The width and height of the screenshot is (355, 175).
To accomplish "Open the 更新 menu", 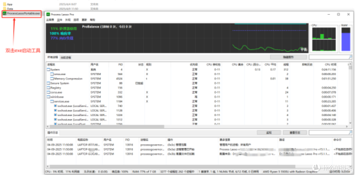I will (x=84, y=20).
